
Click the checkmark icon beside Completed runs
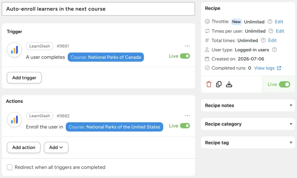click(207, 68)
